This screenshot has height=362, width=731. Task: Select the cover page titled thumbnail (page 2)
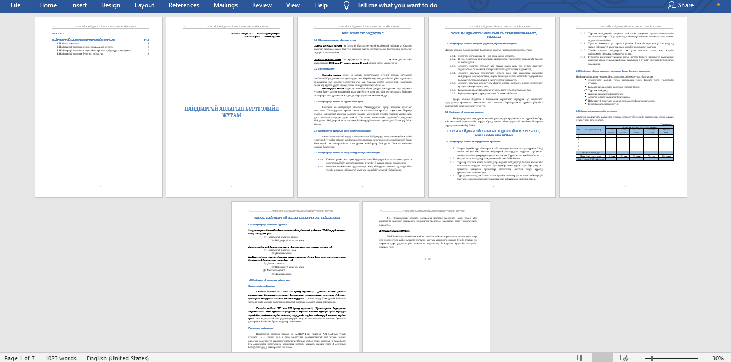pos(231,107)
